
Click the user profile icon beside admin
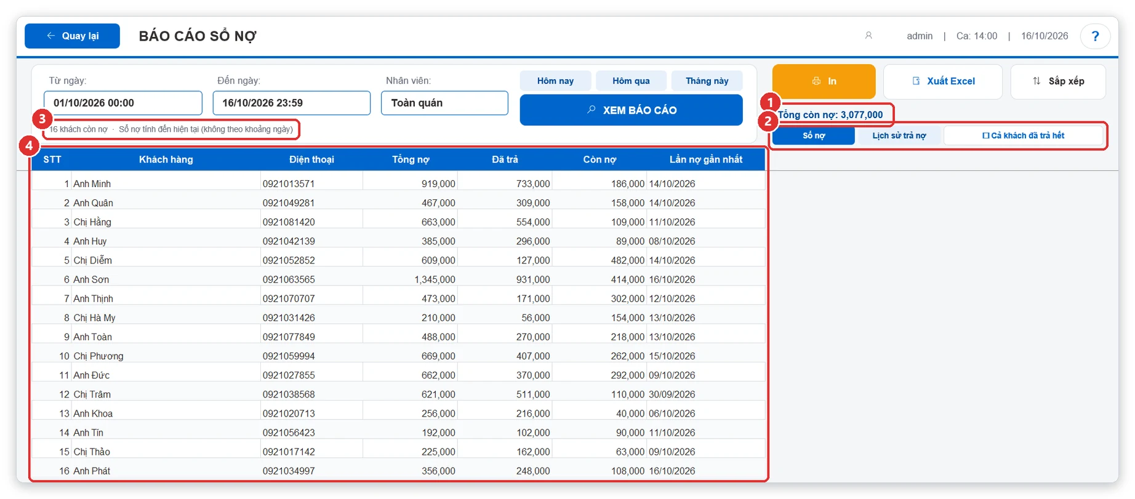point(868,36)
